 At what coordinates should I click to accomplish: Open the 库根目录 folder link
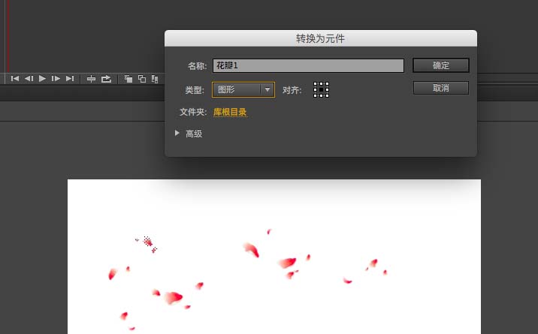[x=230, y=112]
